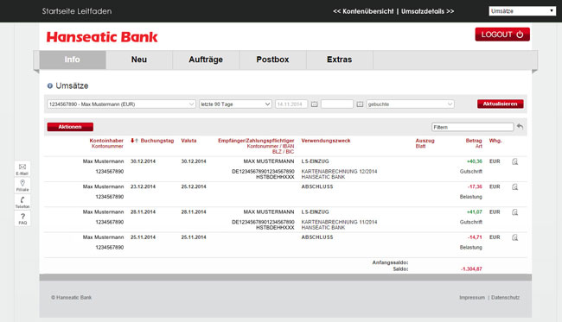Screen dimensions: 562x322
Task: Click the Aktualisieren button
Action: (x=500, y=104)
